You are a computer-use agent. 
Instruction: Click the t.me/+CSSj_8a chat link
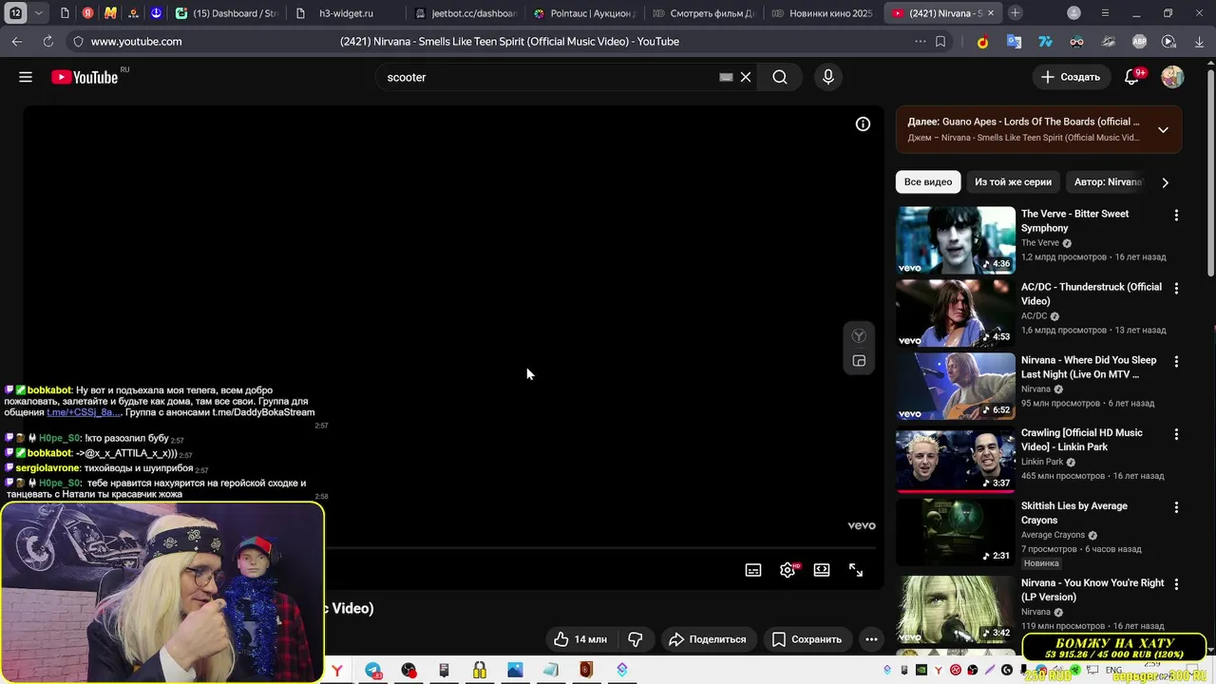coord(84,412)
